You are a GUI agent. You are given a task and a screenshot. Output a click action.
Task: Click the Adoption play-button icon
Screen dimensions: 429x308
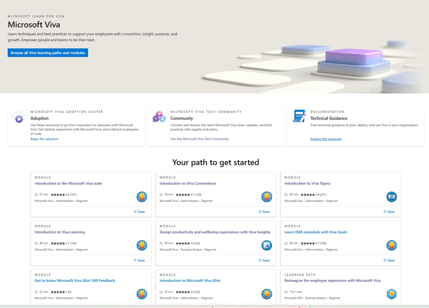19,117
